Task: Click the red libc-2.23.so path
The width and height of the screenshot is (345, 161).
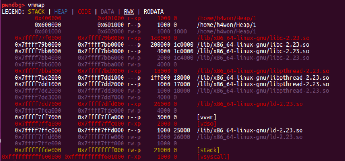Action: (x=253, y=38)
